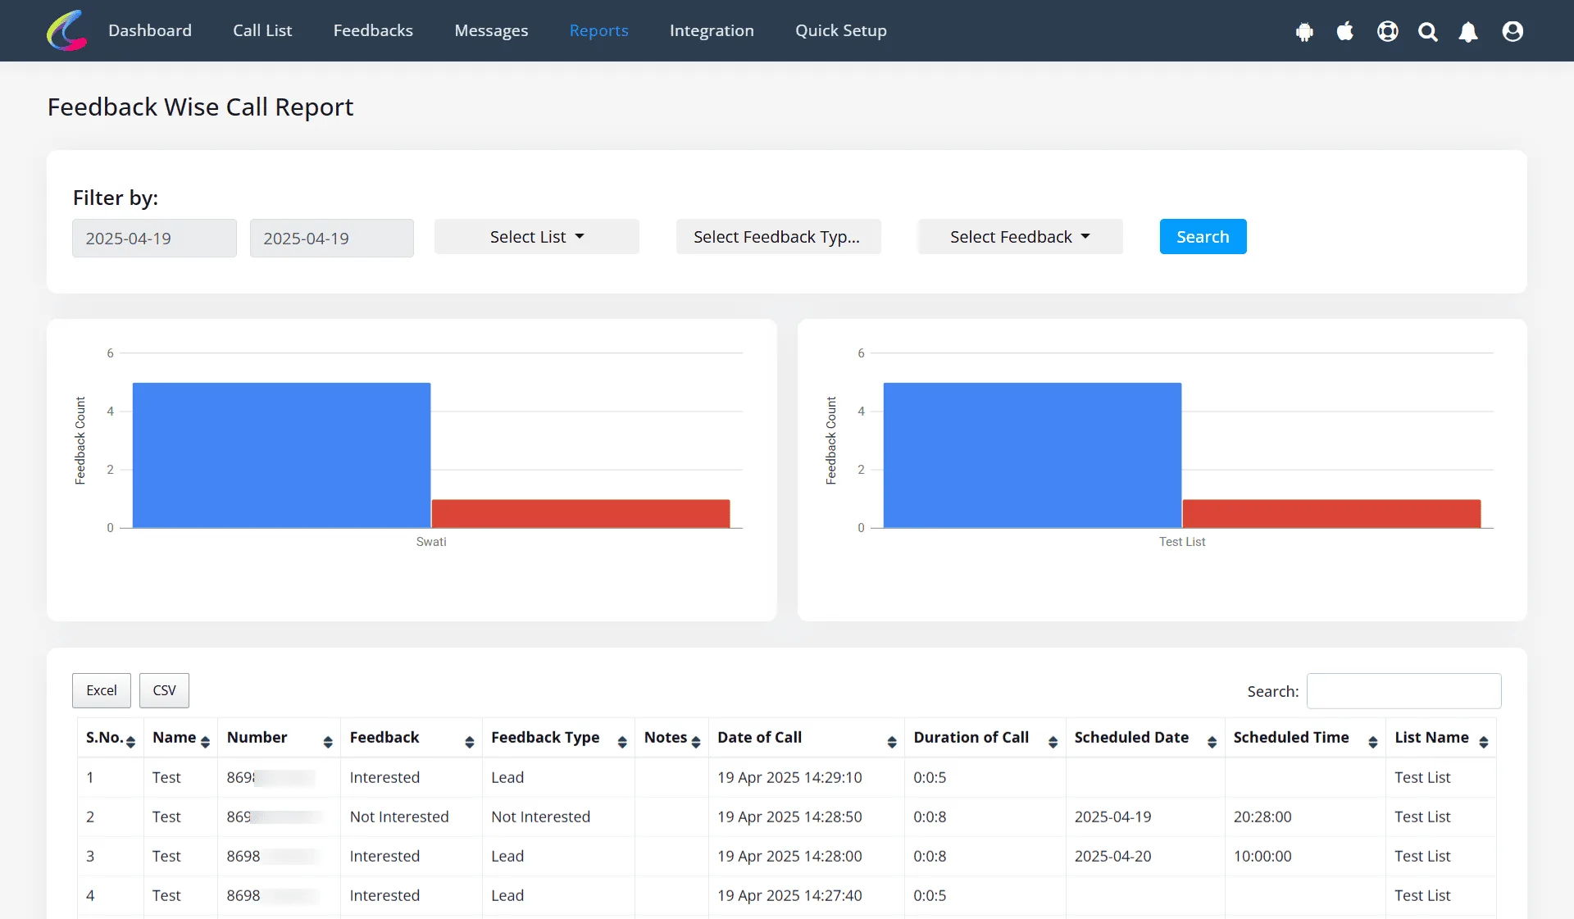The width and height of the screenshot is (1574, 919).
Task: Open the notifications bell
Action: click(x=1468, y=31)
